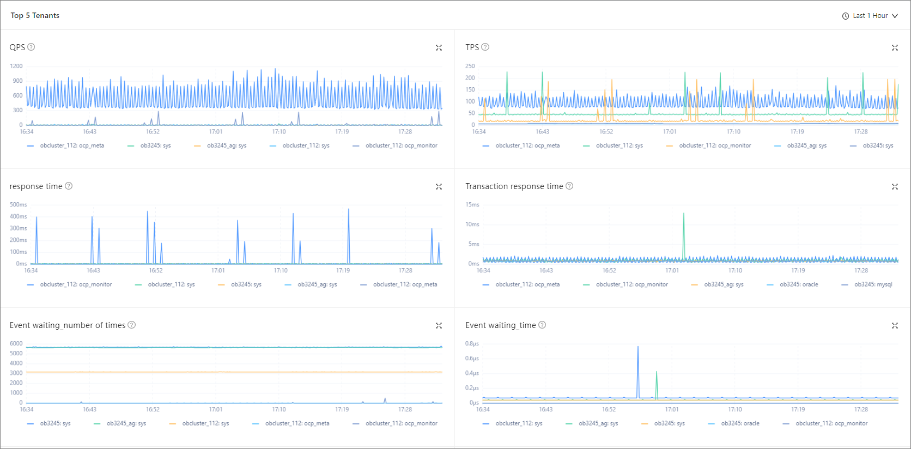Viewport: 911px width, 449px height.
Task: Expand the TPS chart to fullscreen
Action: point(895,48)
